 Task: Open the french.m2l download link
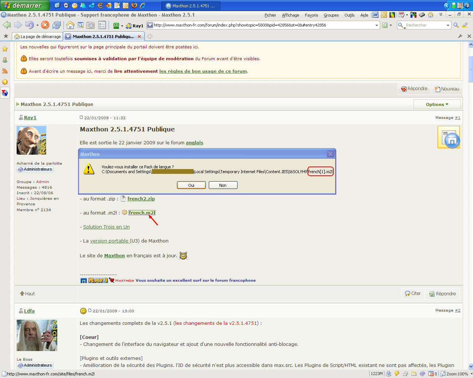point(142,213)
